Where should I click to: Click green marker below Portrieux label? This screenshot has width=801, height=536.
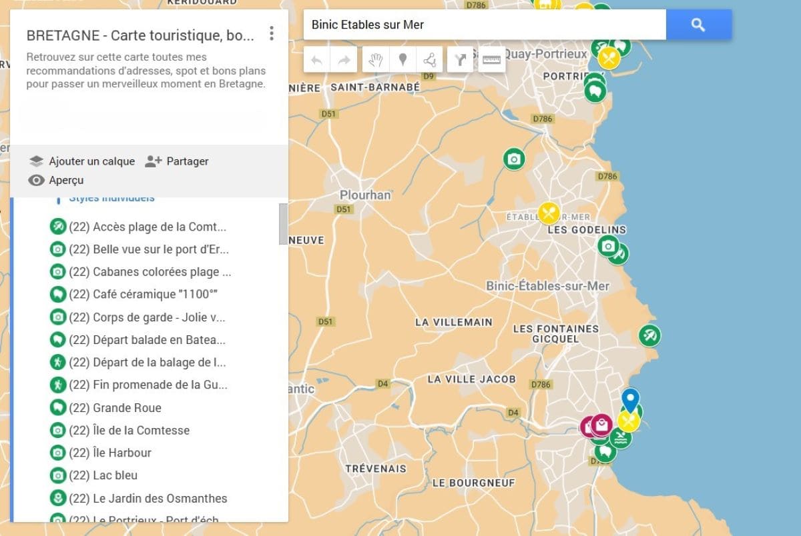click(x=595, y=91)
